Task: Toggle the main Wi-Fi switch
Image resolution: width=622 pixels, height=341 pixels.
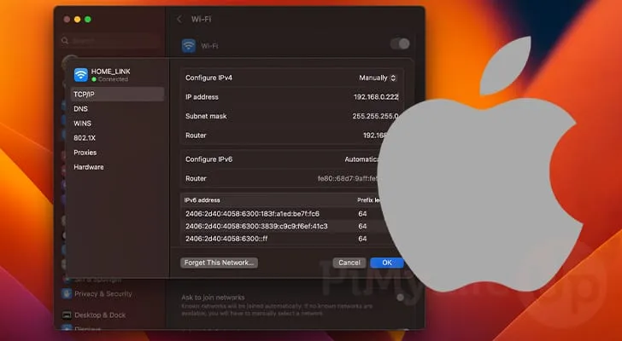Action: point(399,43)
